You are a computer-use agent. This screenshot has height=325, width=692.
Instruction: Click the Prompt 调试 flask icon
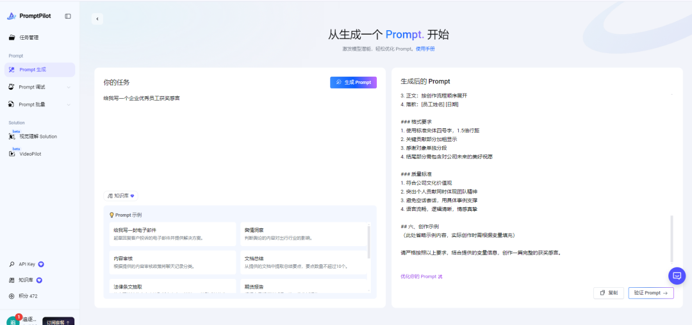(12, 87)
